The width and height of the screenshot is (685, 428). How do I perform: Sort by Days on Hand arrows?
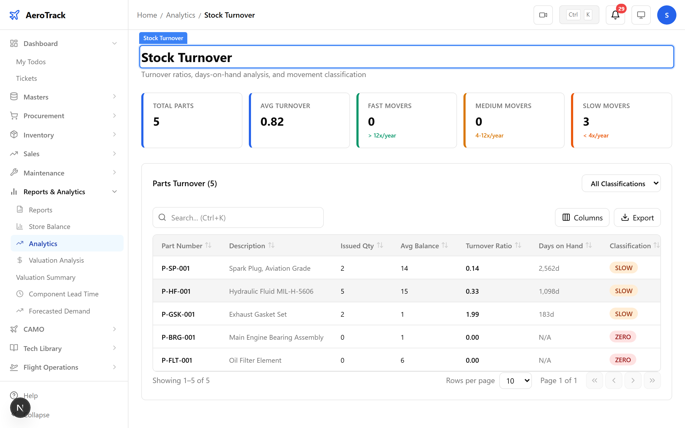[589, 245]
